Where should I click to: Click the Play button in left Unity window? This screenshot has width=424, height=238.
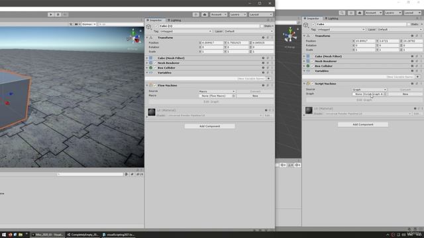50,15
